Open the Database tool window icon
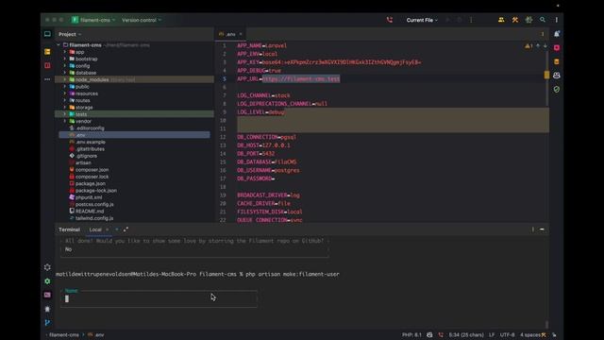This screenshot has height=340, width=604. 557,61
